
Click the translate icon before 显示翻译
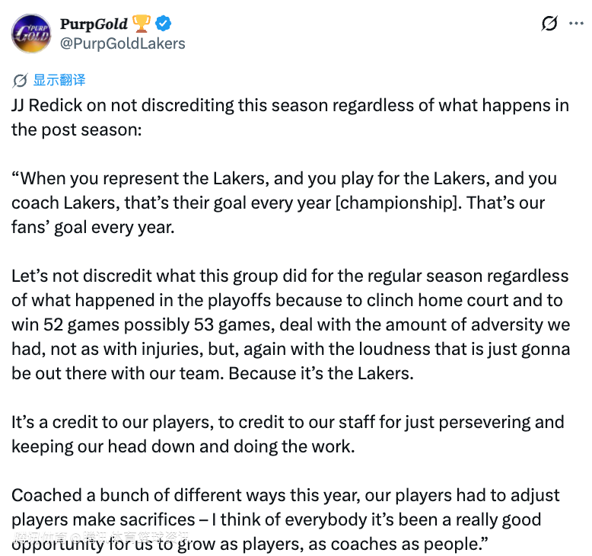pyautogui.click(x=20, y=80)
